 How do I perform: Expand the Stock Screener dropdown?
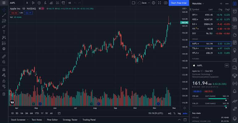[27, 120]
